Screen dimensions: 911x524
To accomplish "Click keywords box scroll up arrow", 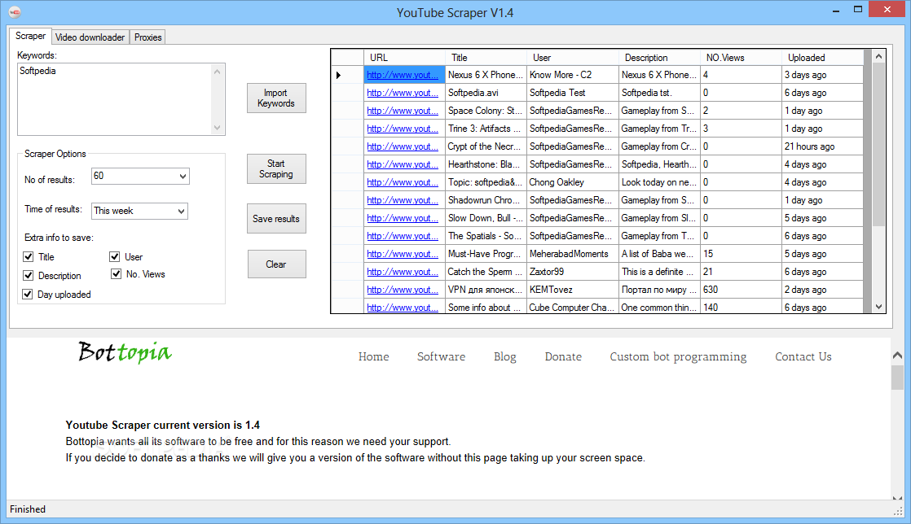I will pyautogui.click(x=218, y=72).
